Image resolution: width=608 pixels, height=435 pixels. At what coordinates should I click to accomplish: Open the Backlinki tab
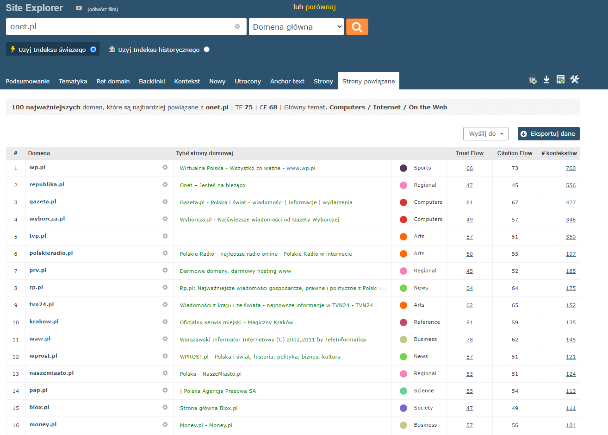click(x=152, y=81)
